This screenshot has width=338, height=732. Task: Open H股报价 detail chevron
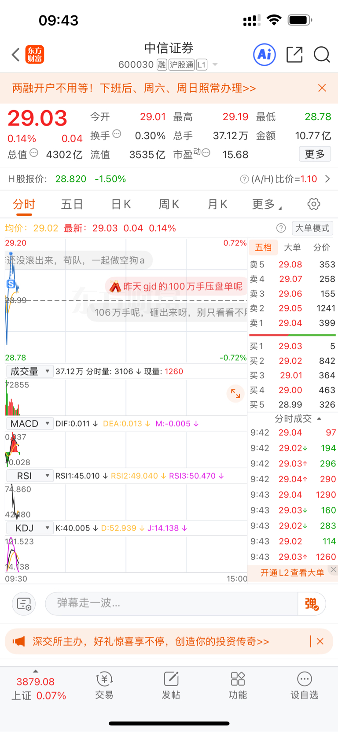coord(327,179)
